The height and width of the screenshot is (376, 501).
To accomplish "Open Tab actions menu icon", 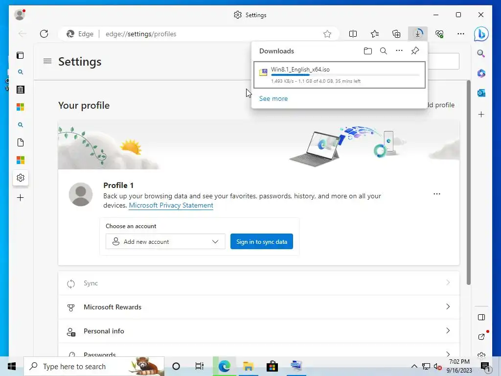I will (x=20, y=55).
